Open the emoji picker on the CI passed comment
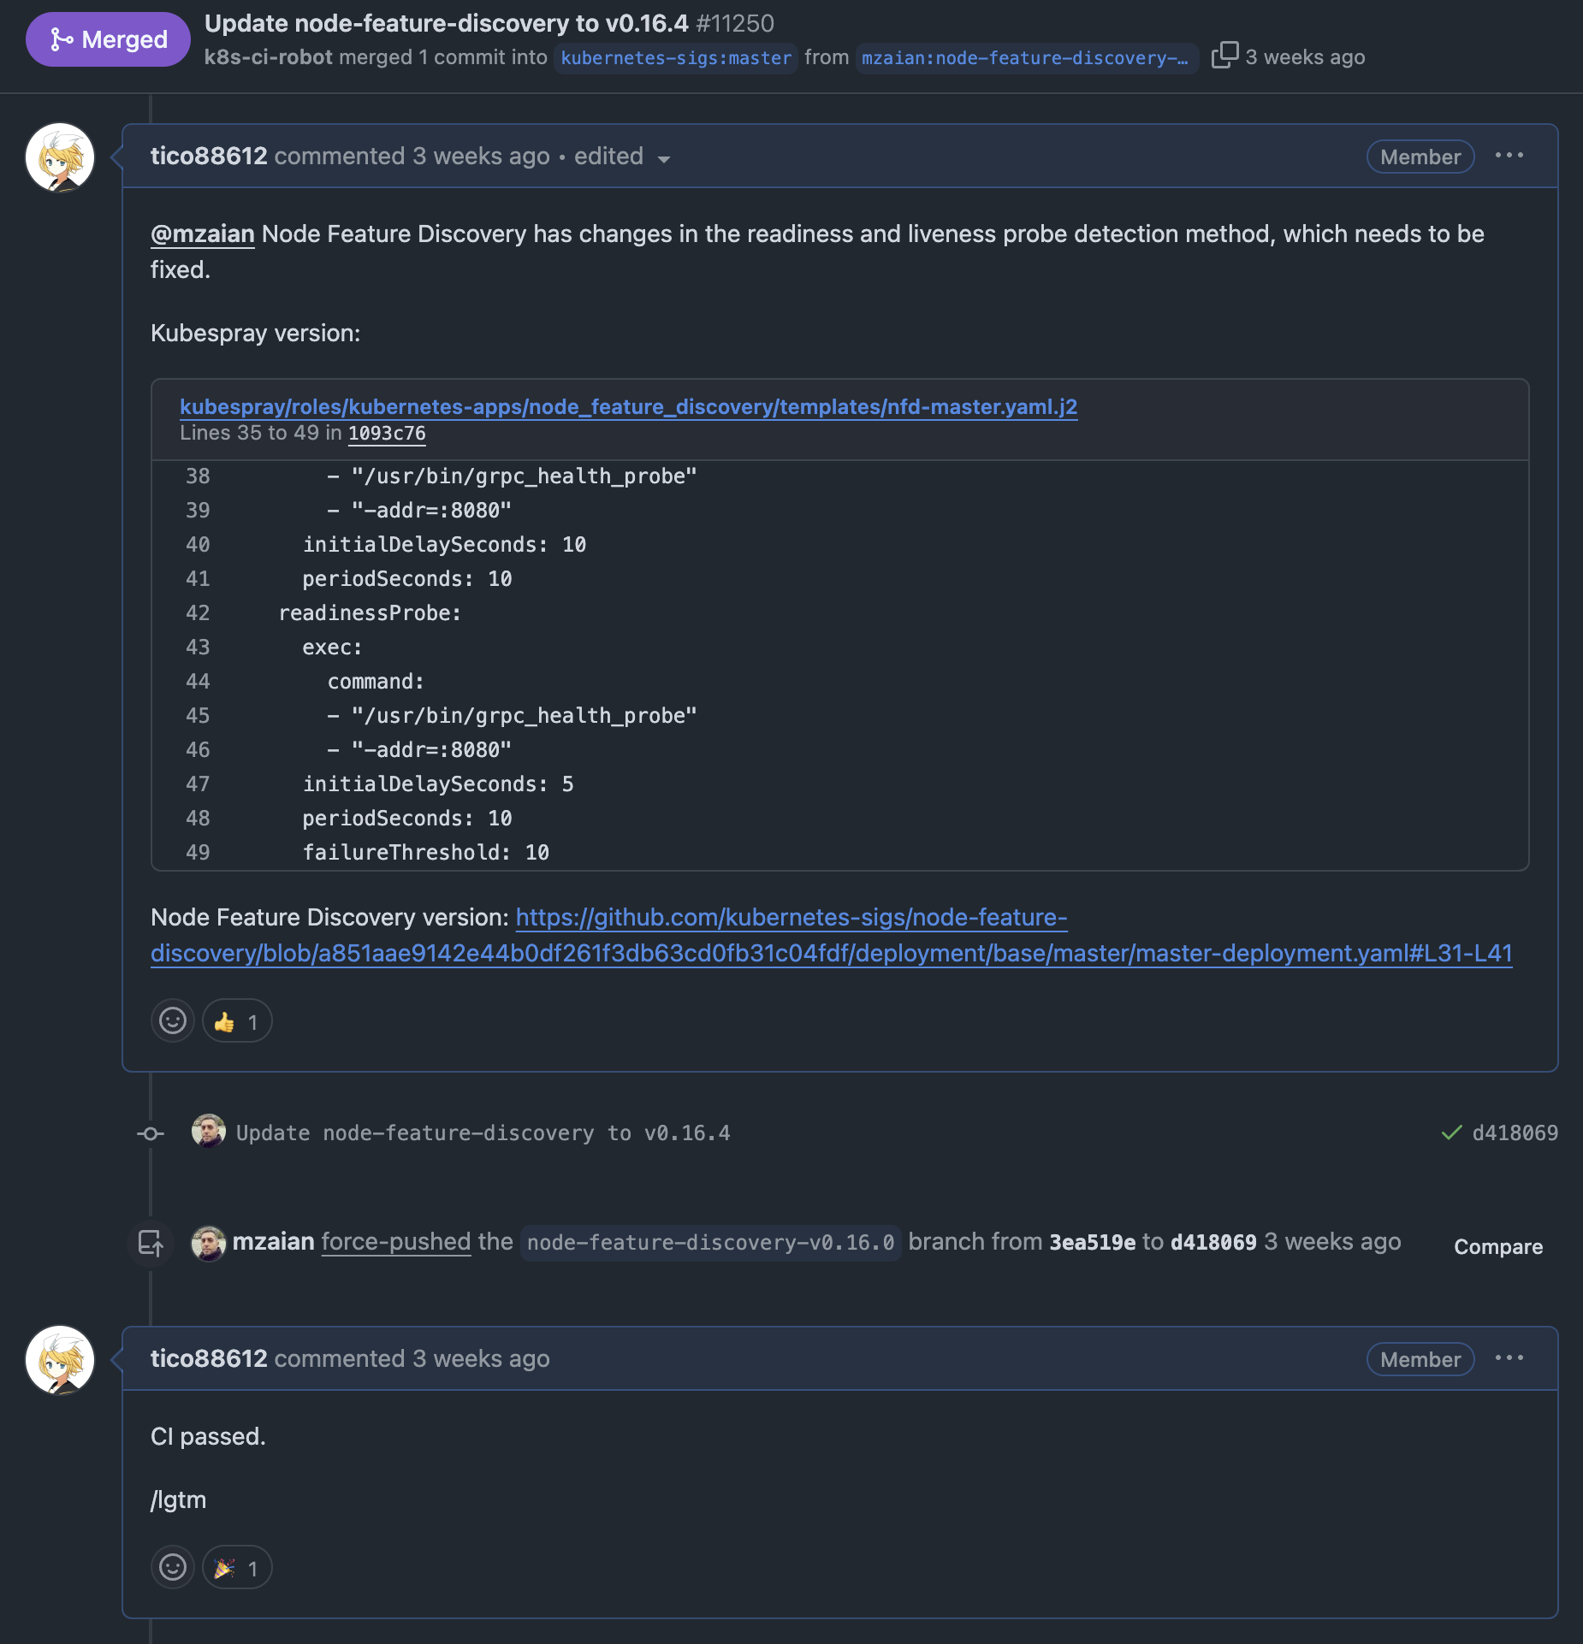1583x1644 pixels. [x=172, y=1568]
